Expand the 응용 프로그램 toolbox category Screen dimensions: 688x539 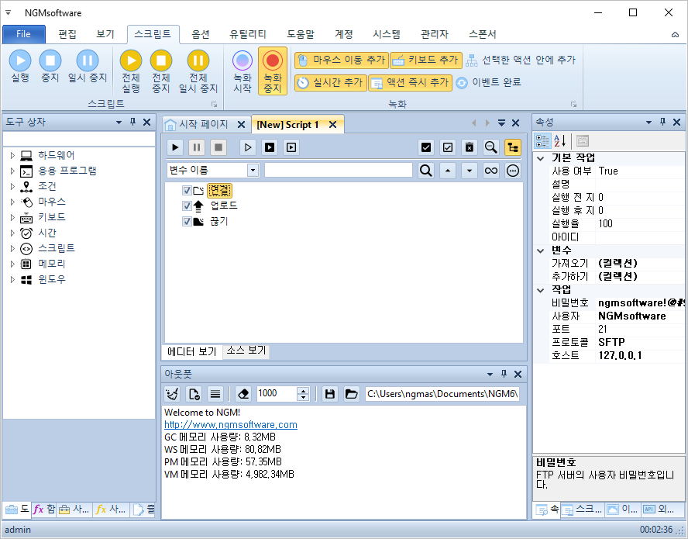[12, 171]
